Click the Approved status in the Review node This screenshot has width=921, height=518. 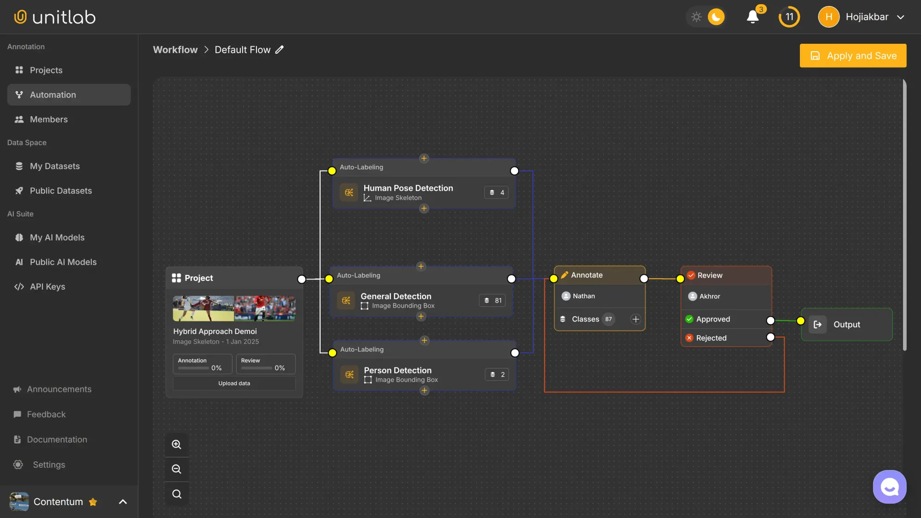pyautogui.click(x=713, y=319)
